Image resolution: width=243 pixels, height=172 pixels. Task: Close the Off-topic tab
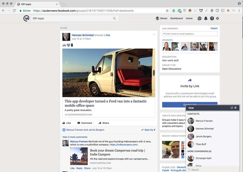click(57, 4)
